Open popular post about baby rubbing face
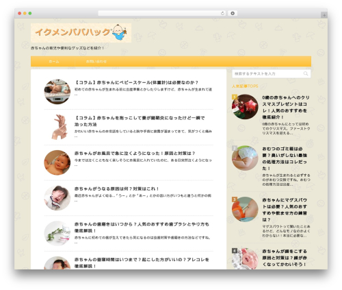 click(285, 258)
